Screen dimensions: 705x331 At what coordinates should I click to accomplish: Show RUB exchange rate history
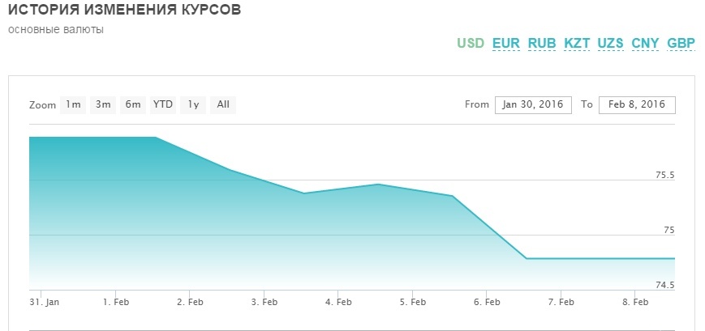pyautogui.click(x=542, y=44)
